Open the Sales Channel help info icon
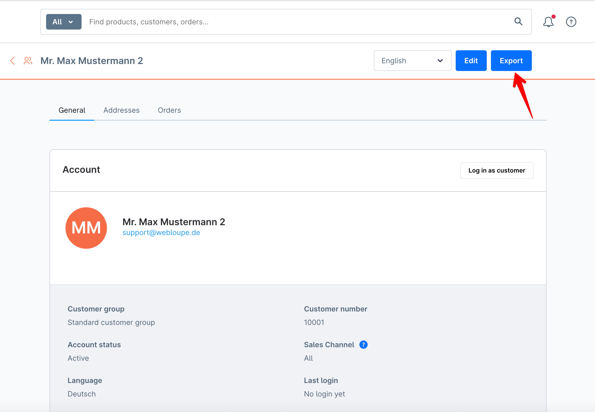The height and width of the screenshot is (412, 595). point(364,345)
